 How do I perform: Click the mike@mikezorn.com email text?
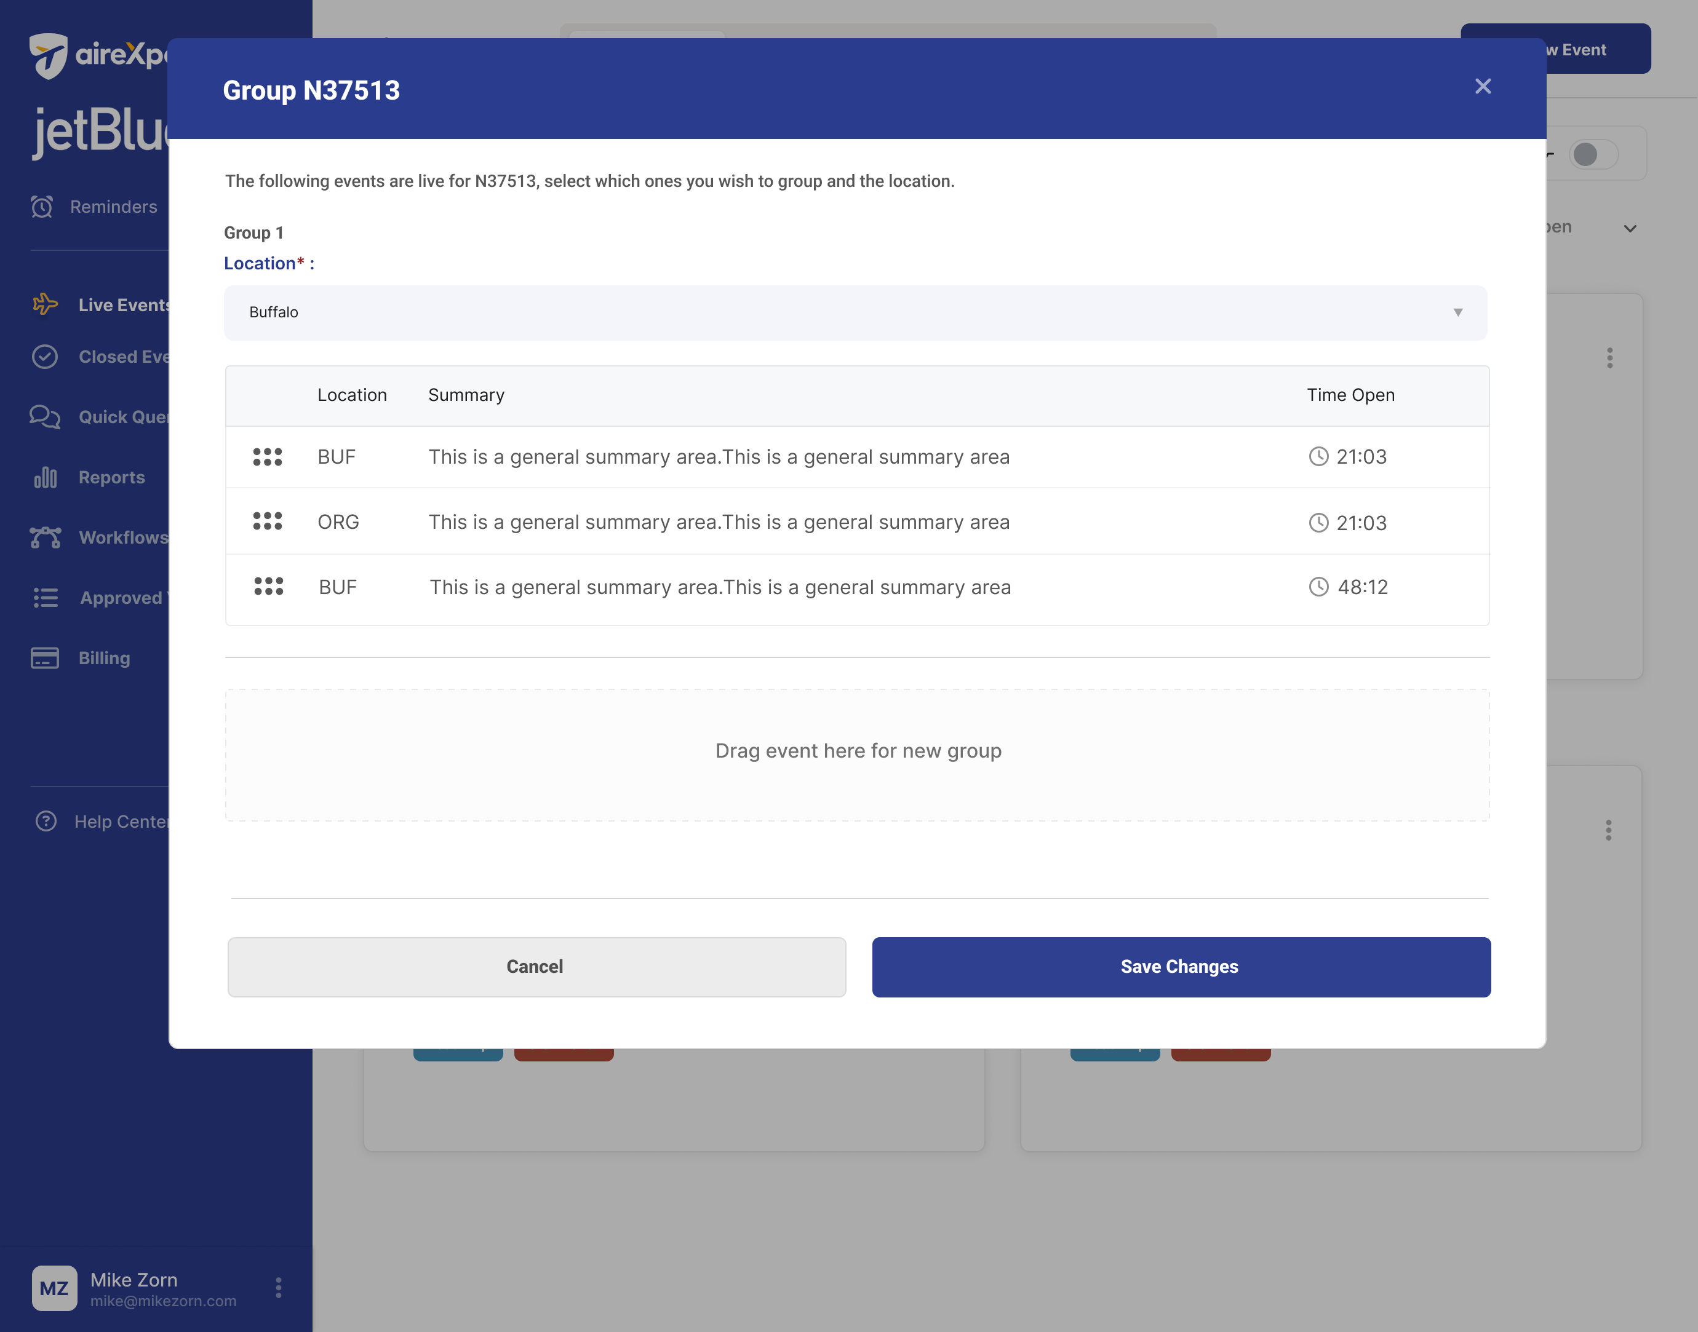(163, 1301)
